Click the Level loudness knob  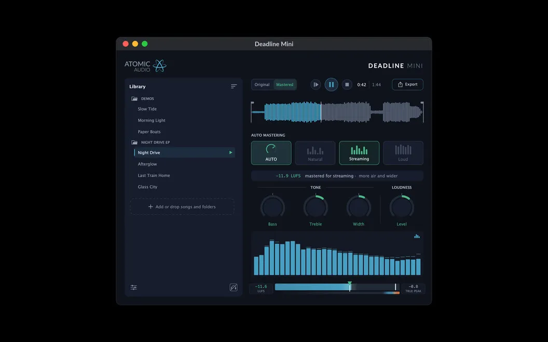[x=402, y=207]
